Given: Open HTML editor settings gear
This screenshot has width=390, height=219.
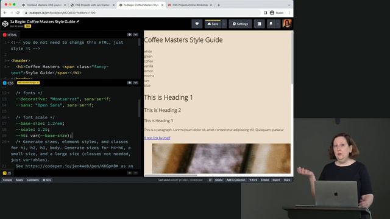Looking at the screenshot, I should [130, 35].
